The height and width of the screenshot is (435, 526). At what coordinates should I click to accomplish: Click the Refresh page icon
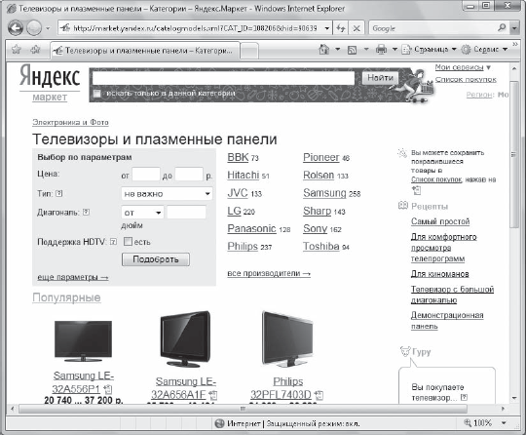pyautogui.click(x=341, y=28)
